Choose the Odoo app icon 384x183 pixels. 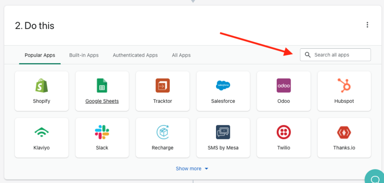283,85
